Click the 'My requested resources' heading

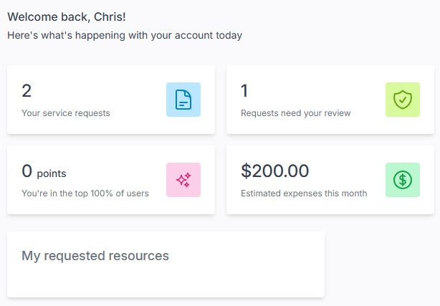click(x=95, y=256)
